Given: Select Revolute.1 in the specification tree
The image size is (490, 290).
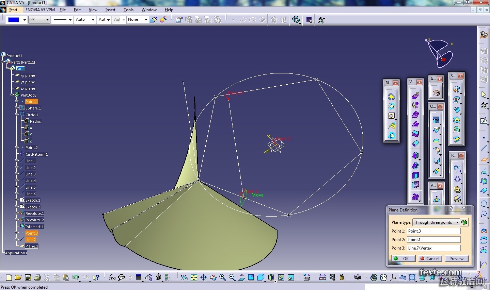Looking at the screenshot, I should (x=35, y=214).
